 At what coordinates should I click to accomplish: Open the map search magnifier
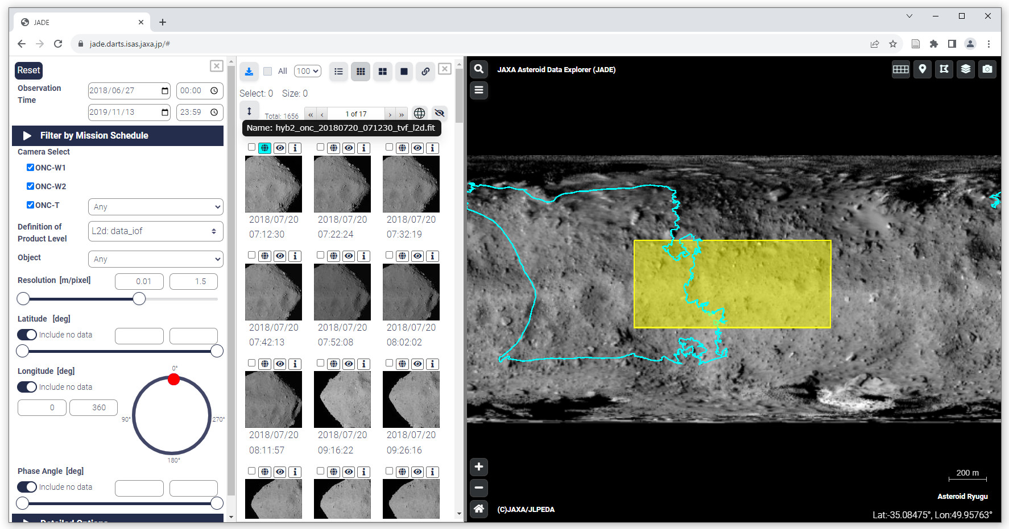click(x=479, y=69)
